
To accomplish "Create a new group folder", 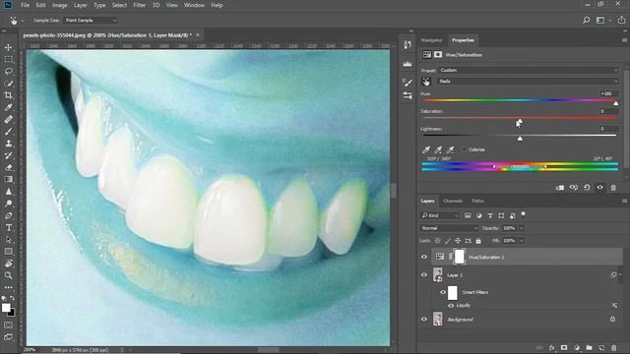I will [x=589, y=347].
